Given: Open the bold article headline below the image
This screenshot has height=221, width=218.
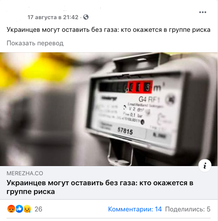Looking at the screenshot, I should pos(100,187).
